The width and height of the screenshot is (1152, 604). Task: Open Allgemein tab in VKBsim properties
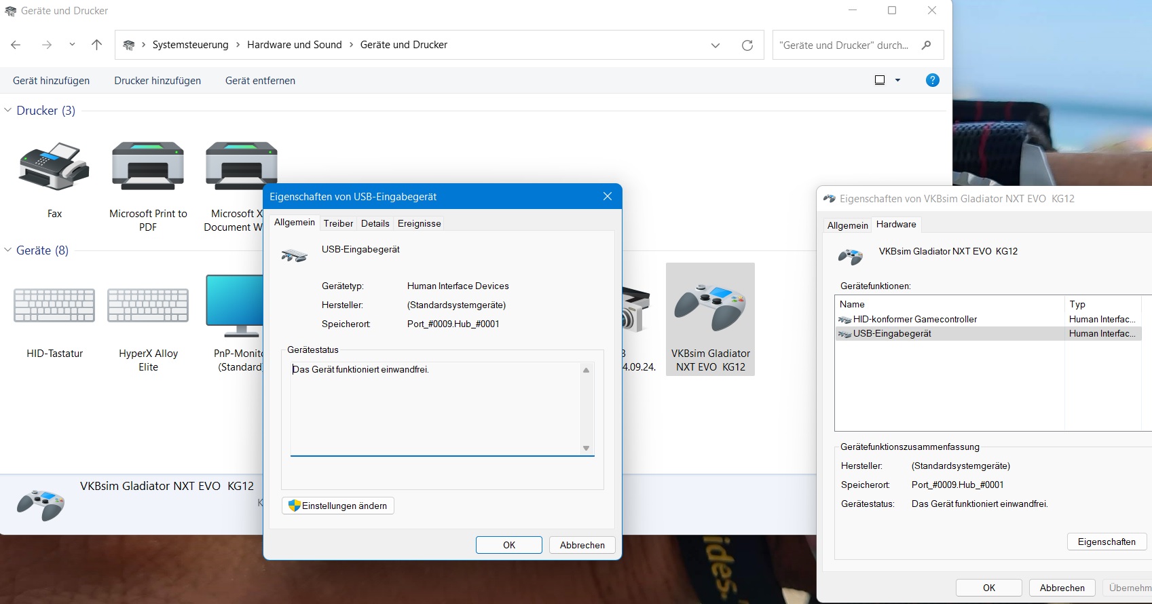tap(847, 225)
